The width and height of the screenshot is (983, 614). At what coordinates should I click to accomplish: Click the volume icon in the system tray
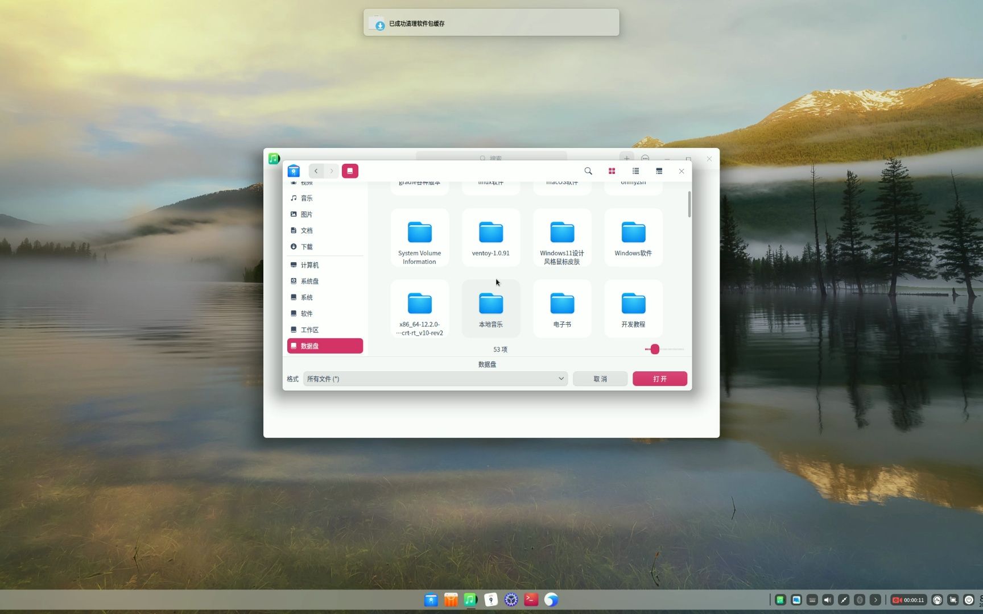click(x=827, y=599)
